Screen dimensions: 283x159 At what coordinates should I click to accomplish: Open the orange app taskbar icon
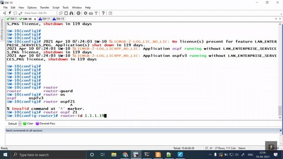click(158, 155)
